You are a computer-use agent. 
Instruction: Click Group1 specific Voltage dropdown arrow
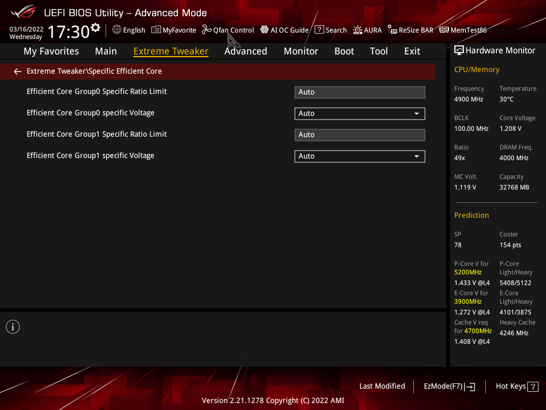pyautogui.click(x=416, y=156)
